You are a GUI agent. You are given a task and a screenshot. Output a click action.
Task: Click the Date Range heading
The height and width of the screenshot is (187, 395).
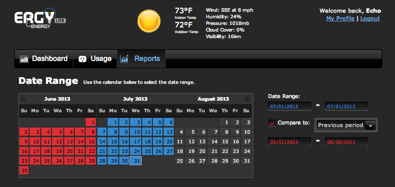coord(48,81)
